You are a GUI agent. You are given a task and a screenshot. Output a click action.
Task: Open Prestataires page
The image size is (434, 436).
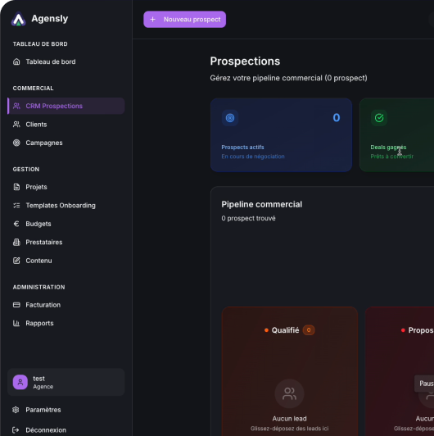66,243
